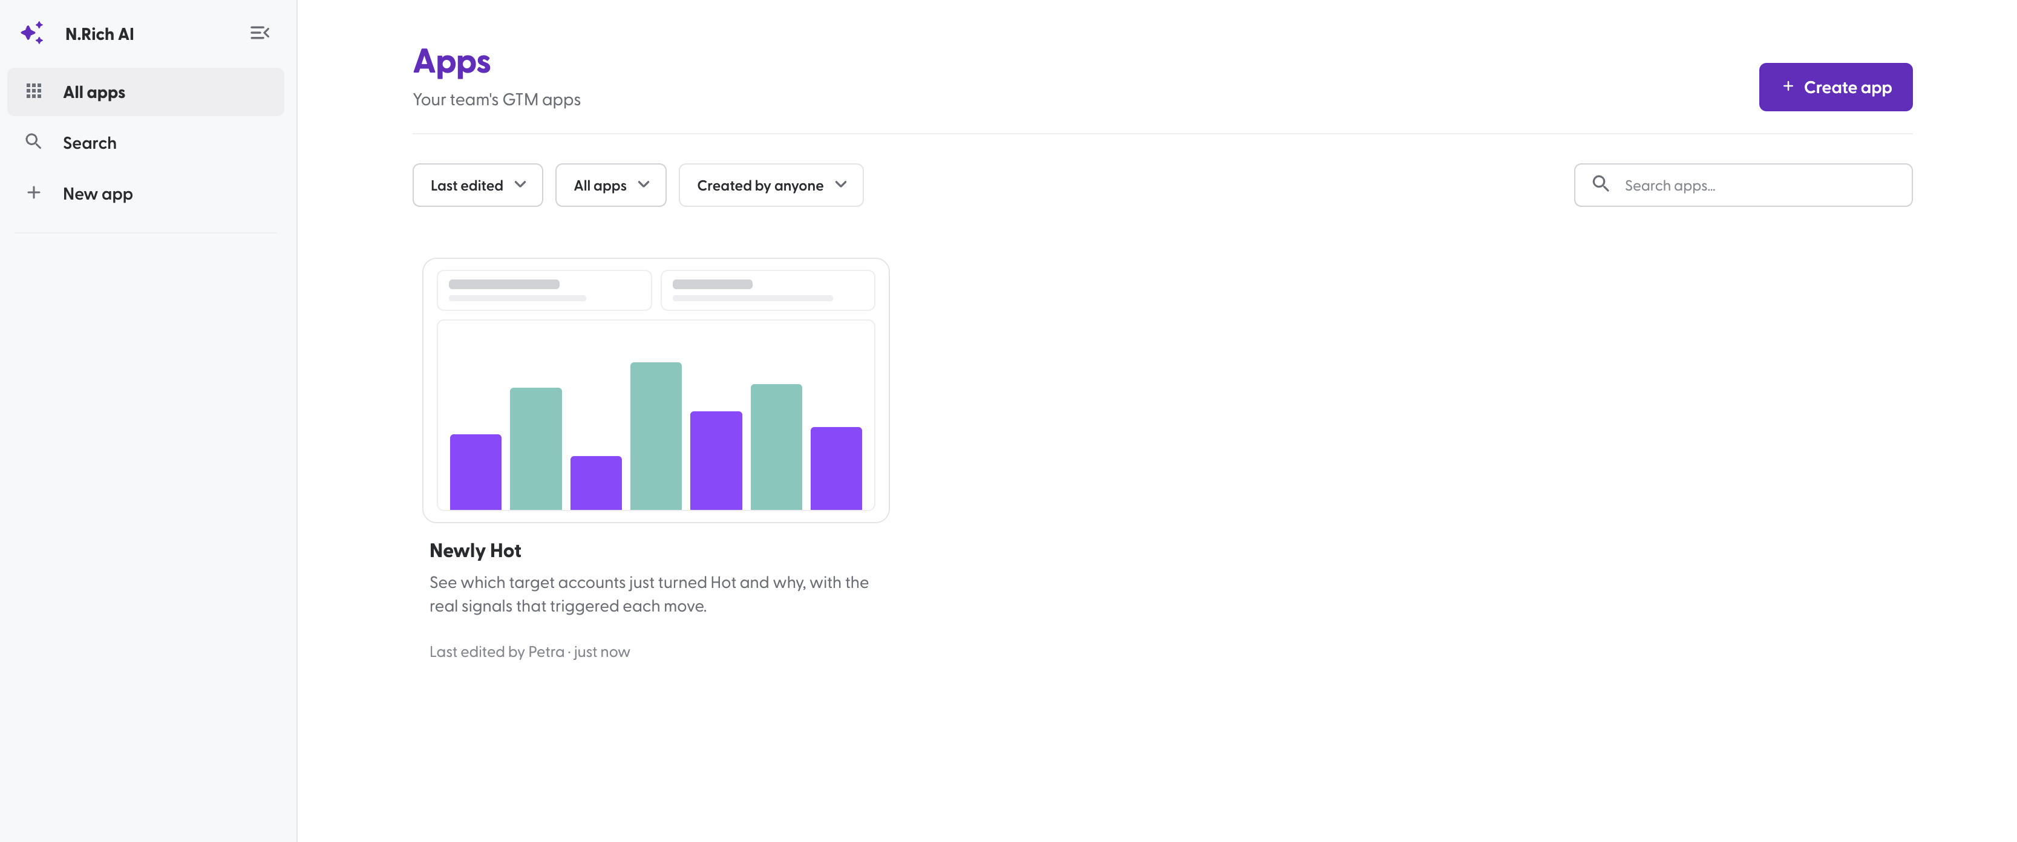Screen dimensions: 2017x842
Task: Open the All apps sidebar item
Action: 146,93
